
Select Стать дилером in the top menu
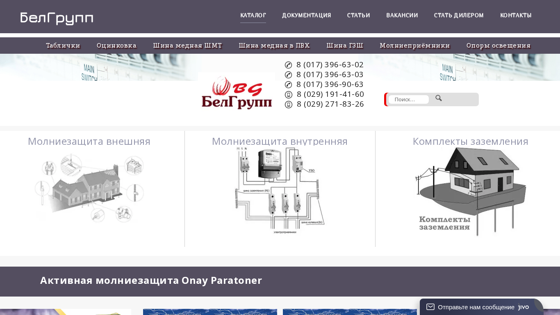(x=459, y=15)
